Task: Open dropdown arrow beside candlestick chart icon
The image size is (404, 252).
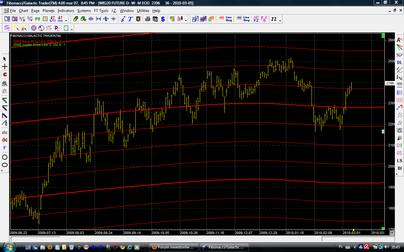Action: coord(186,21)
